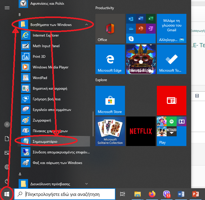Open Αφυπνίσεις και Ρολόι app
Viewport: 205px width, 200px height.
tap(54, 4)
